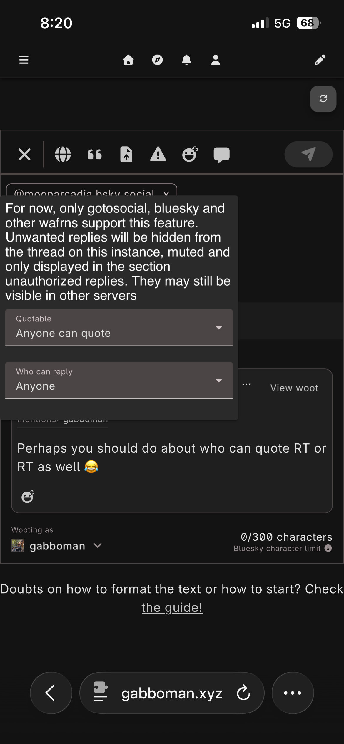Send the woot with paper plane

pyautogui.click(x=308, y=154)
